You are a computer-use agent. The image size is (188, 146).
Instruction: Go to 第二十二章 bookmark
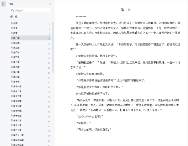(x=31, y=140)
